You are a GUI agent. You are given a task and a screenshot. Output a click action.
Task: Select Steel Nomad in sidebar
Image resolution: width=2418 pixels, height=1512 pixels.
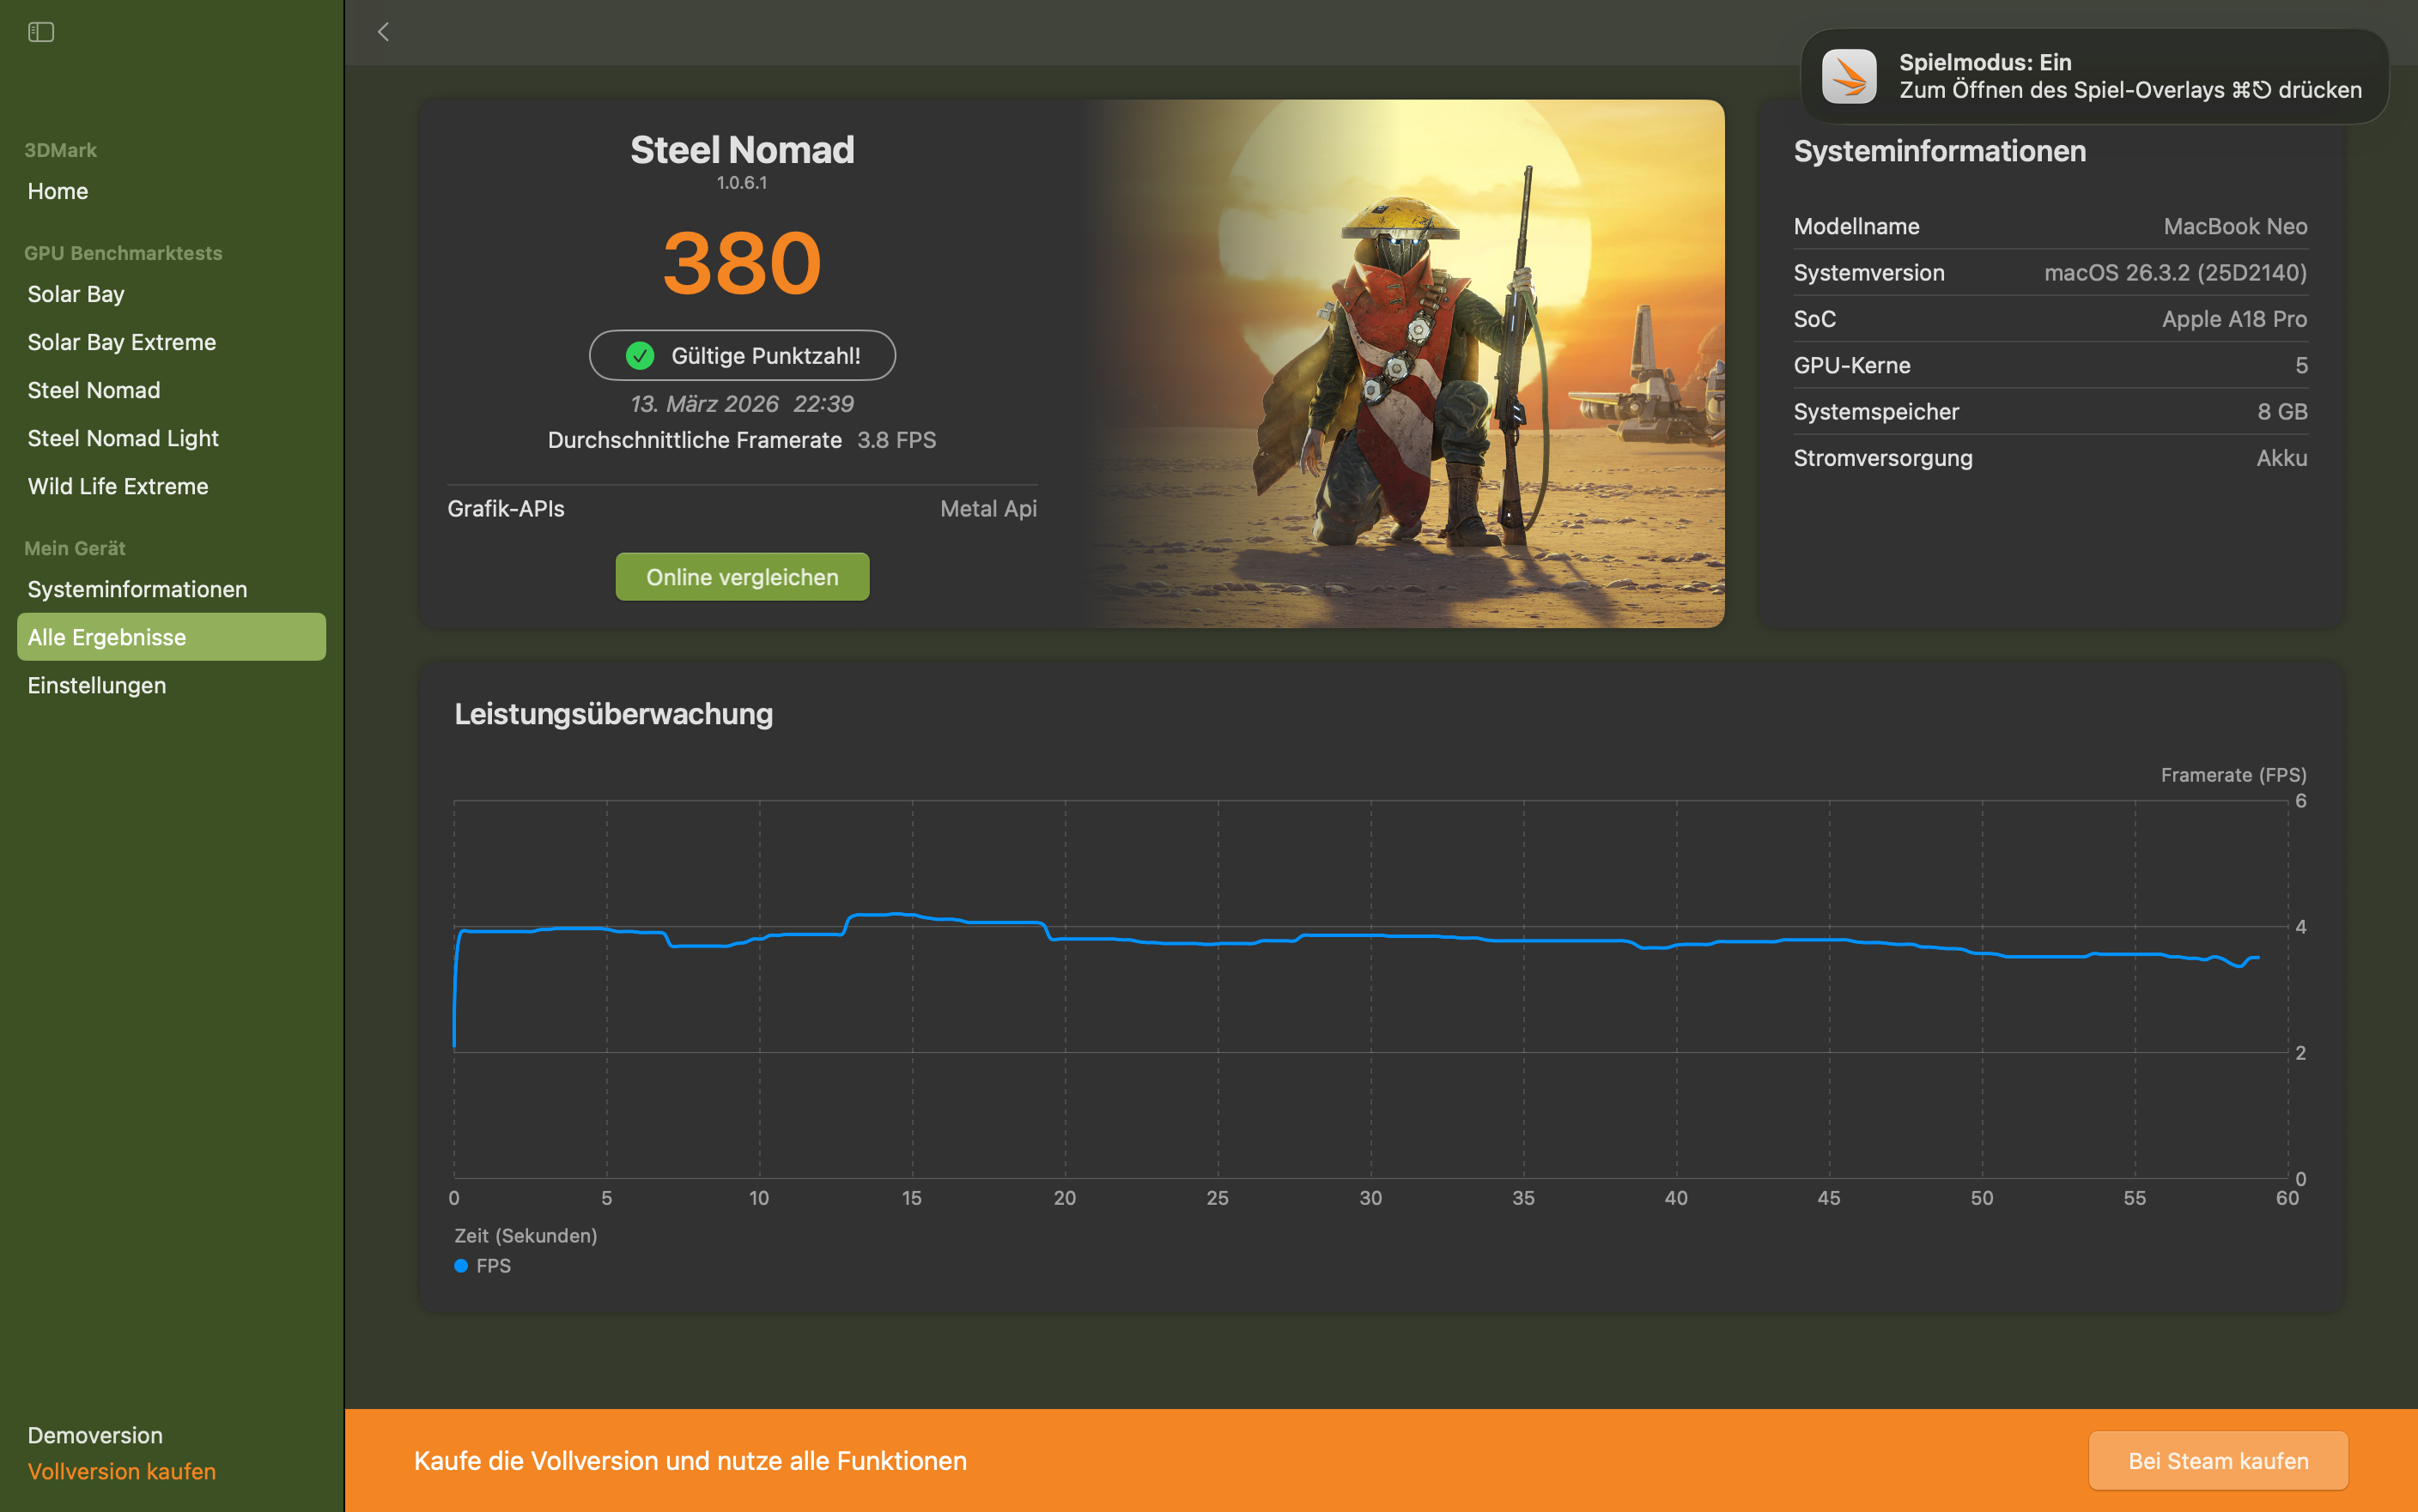[94, 390]
